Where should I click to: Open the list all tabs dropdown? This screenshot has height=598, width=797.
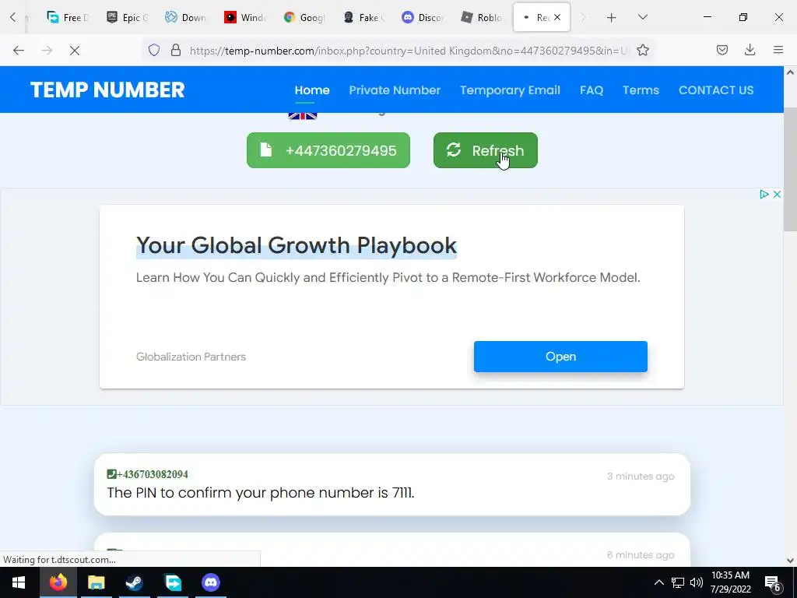point(642,17)
